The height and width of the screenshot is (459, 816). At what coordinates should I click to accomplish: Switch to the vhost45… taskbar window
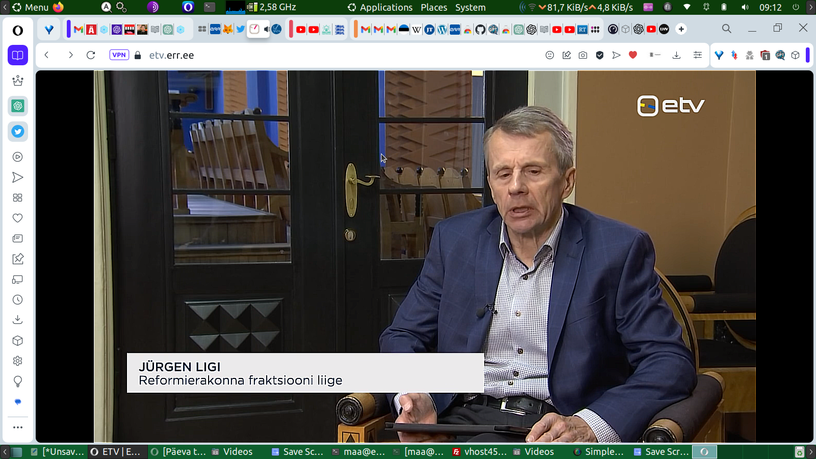(480, 452)
